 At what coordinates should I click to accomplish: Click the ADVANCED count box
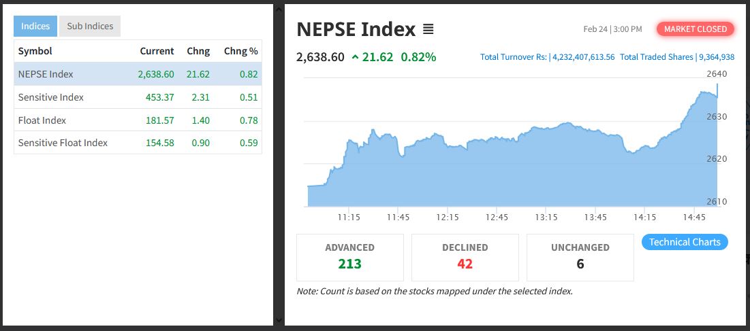point(349,257)
